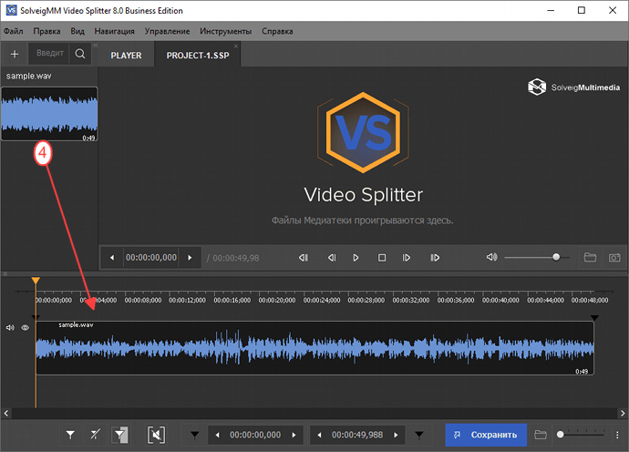Click the magnifier search icon
The image size is (629, 452).
pyautogui.click(x=80, y=54)
